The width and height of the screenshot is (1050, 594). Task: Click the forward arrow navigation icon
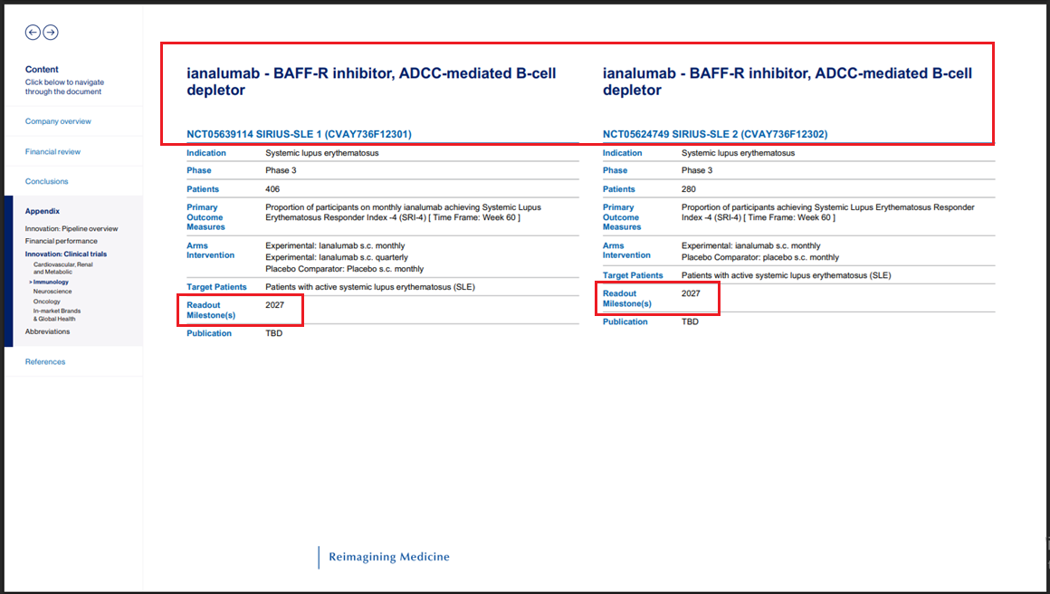51,33
